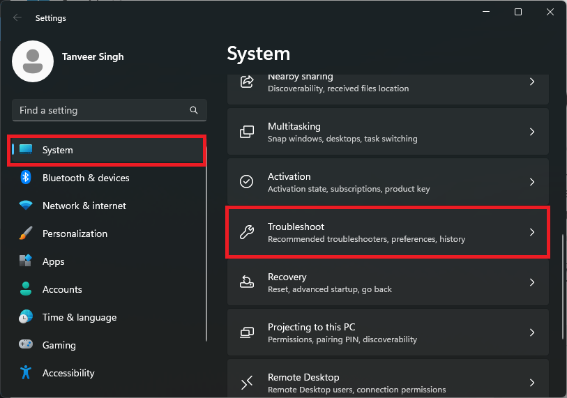567x398 pixels.
Task: Click the Find a setting search box
Action: coord(109,110)
